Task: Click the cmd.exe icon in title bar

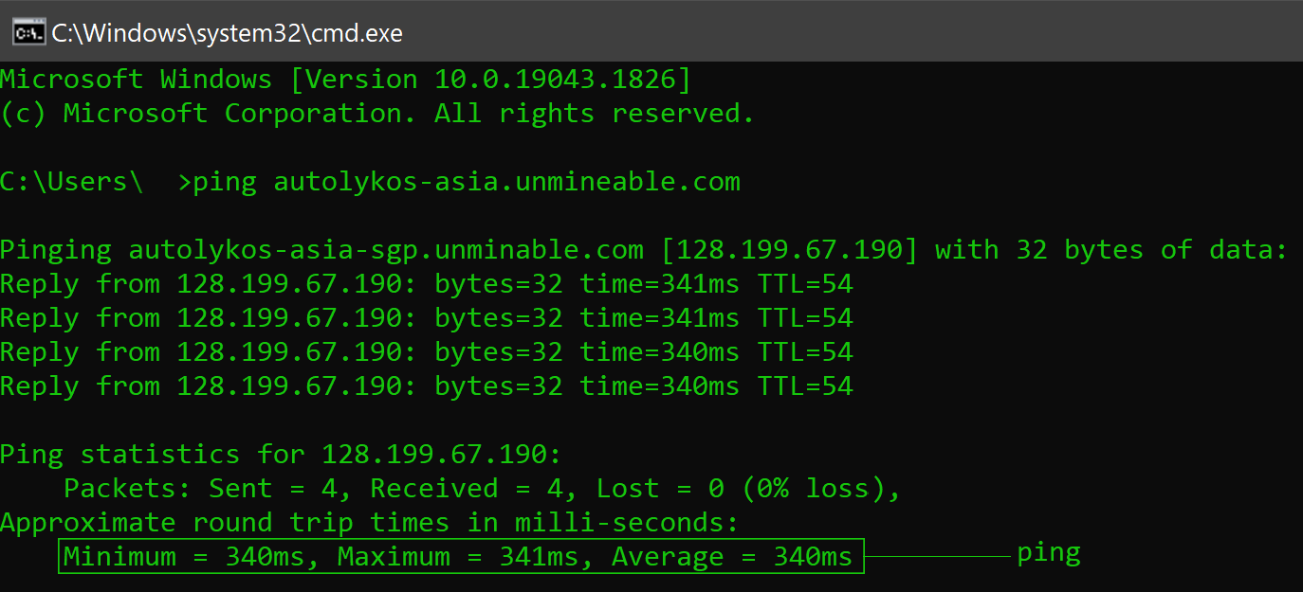Action: pos(28,33)
